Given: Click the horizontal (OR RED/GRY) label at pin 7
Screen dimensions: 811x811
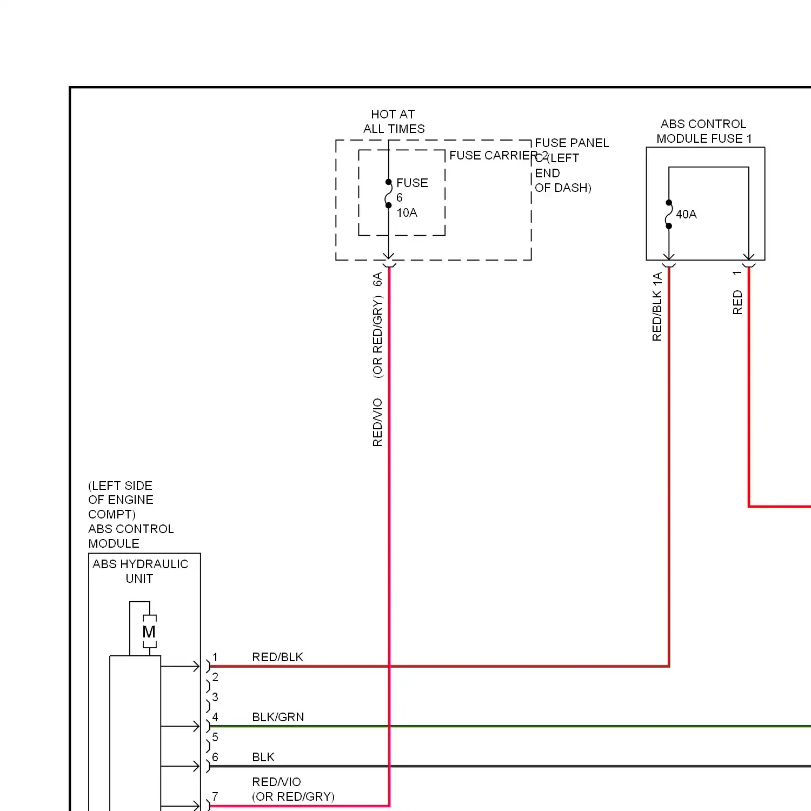Looking at the screenshot, I should (293, 796).
